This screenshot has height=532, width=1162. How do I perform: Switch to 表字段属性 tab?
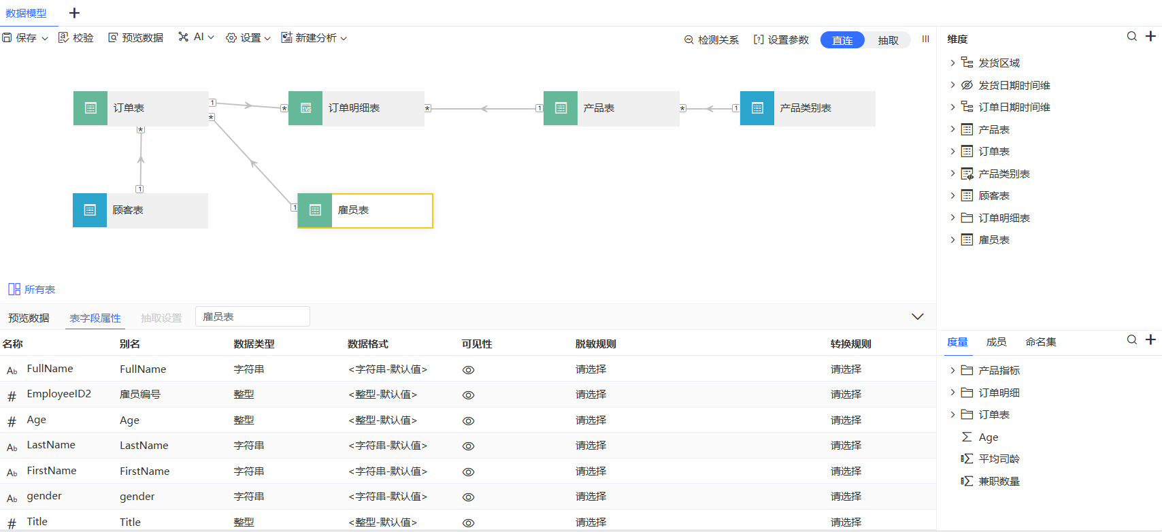click(95, 318)
